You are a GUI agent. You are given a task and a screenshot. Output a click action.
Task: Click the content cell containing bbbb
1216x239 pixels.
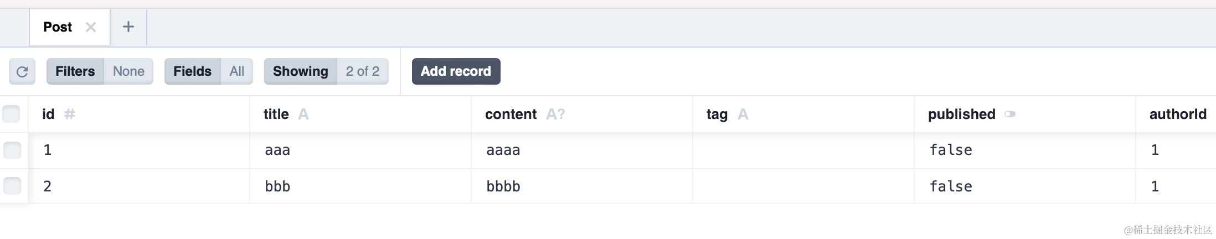(x=503, y=186)
